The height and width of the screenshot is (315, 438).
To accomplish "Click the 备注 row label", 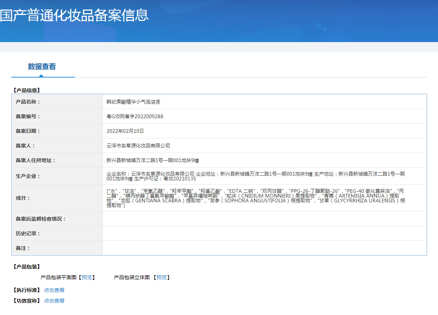I will (x=23, y=248).
